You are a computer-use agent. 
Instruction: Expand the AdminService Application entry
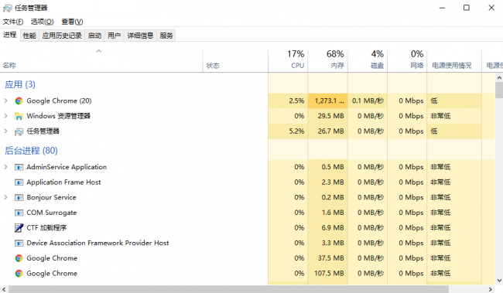point(5,167)
